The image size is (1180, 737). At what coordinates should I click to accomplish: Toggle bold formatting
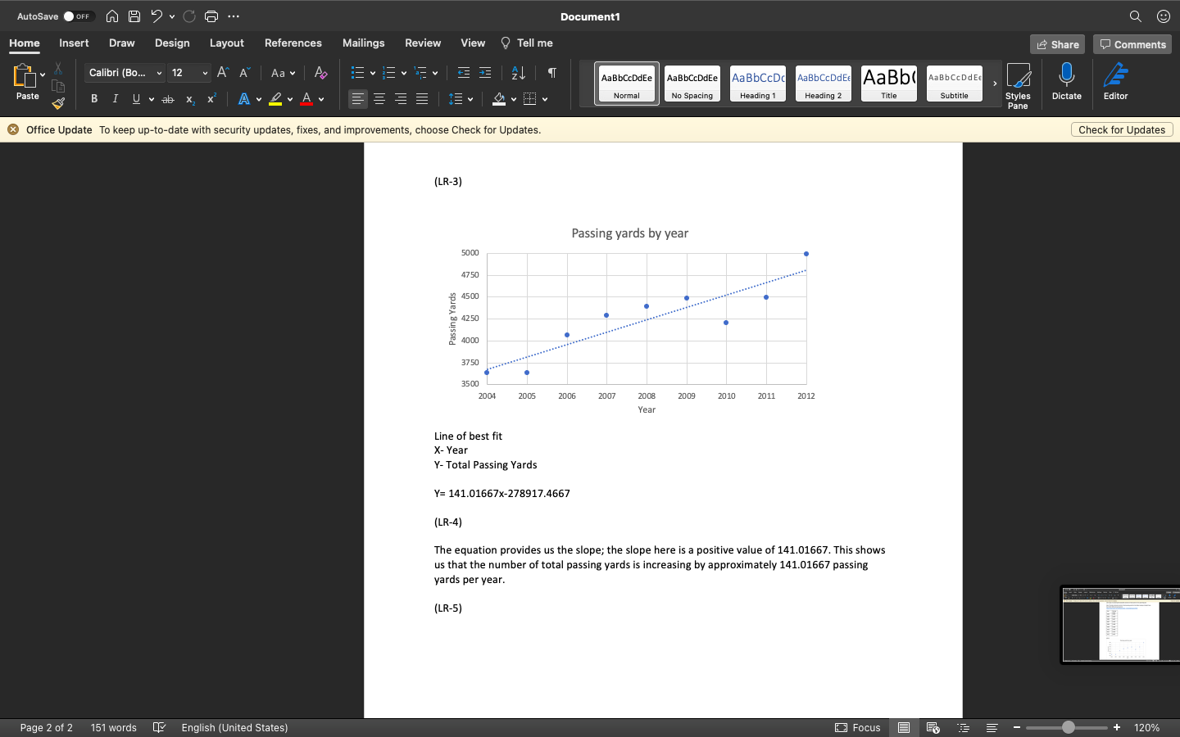pyautogui.click(x=93, y=98)
